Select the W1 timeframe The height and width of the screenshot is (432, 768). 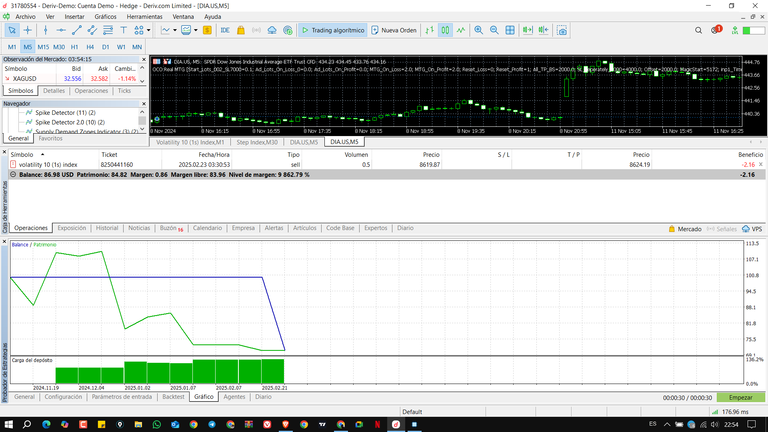(x=121, y=47)
